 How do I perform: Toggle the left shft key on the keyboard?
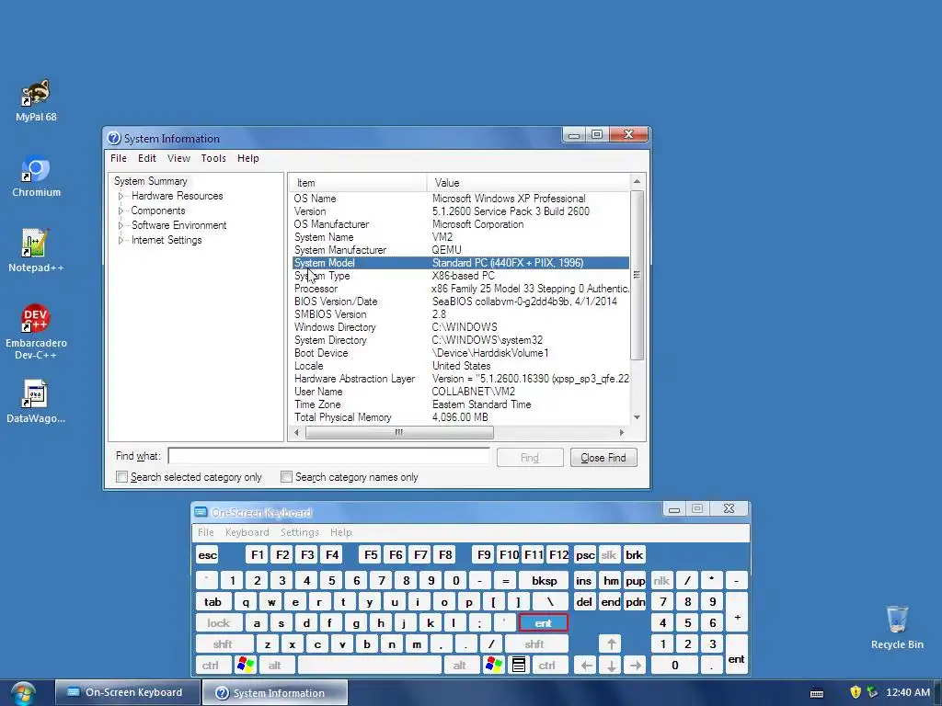[223, 643]
